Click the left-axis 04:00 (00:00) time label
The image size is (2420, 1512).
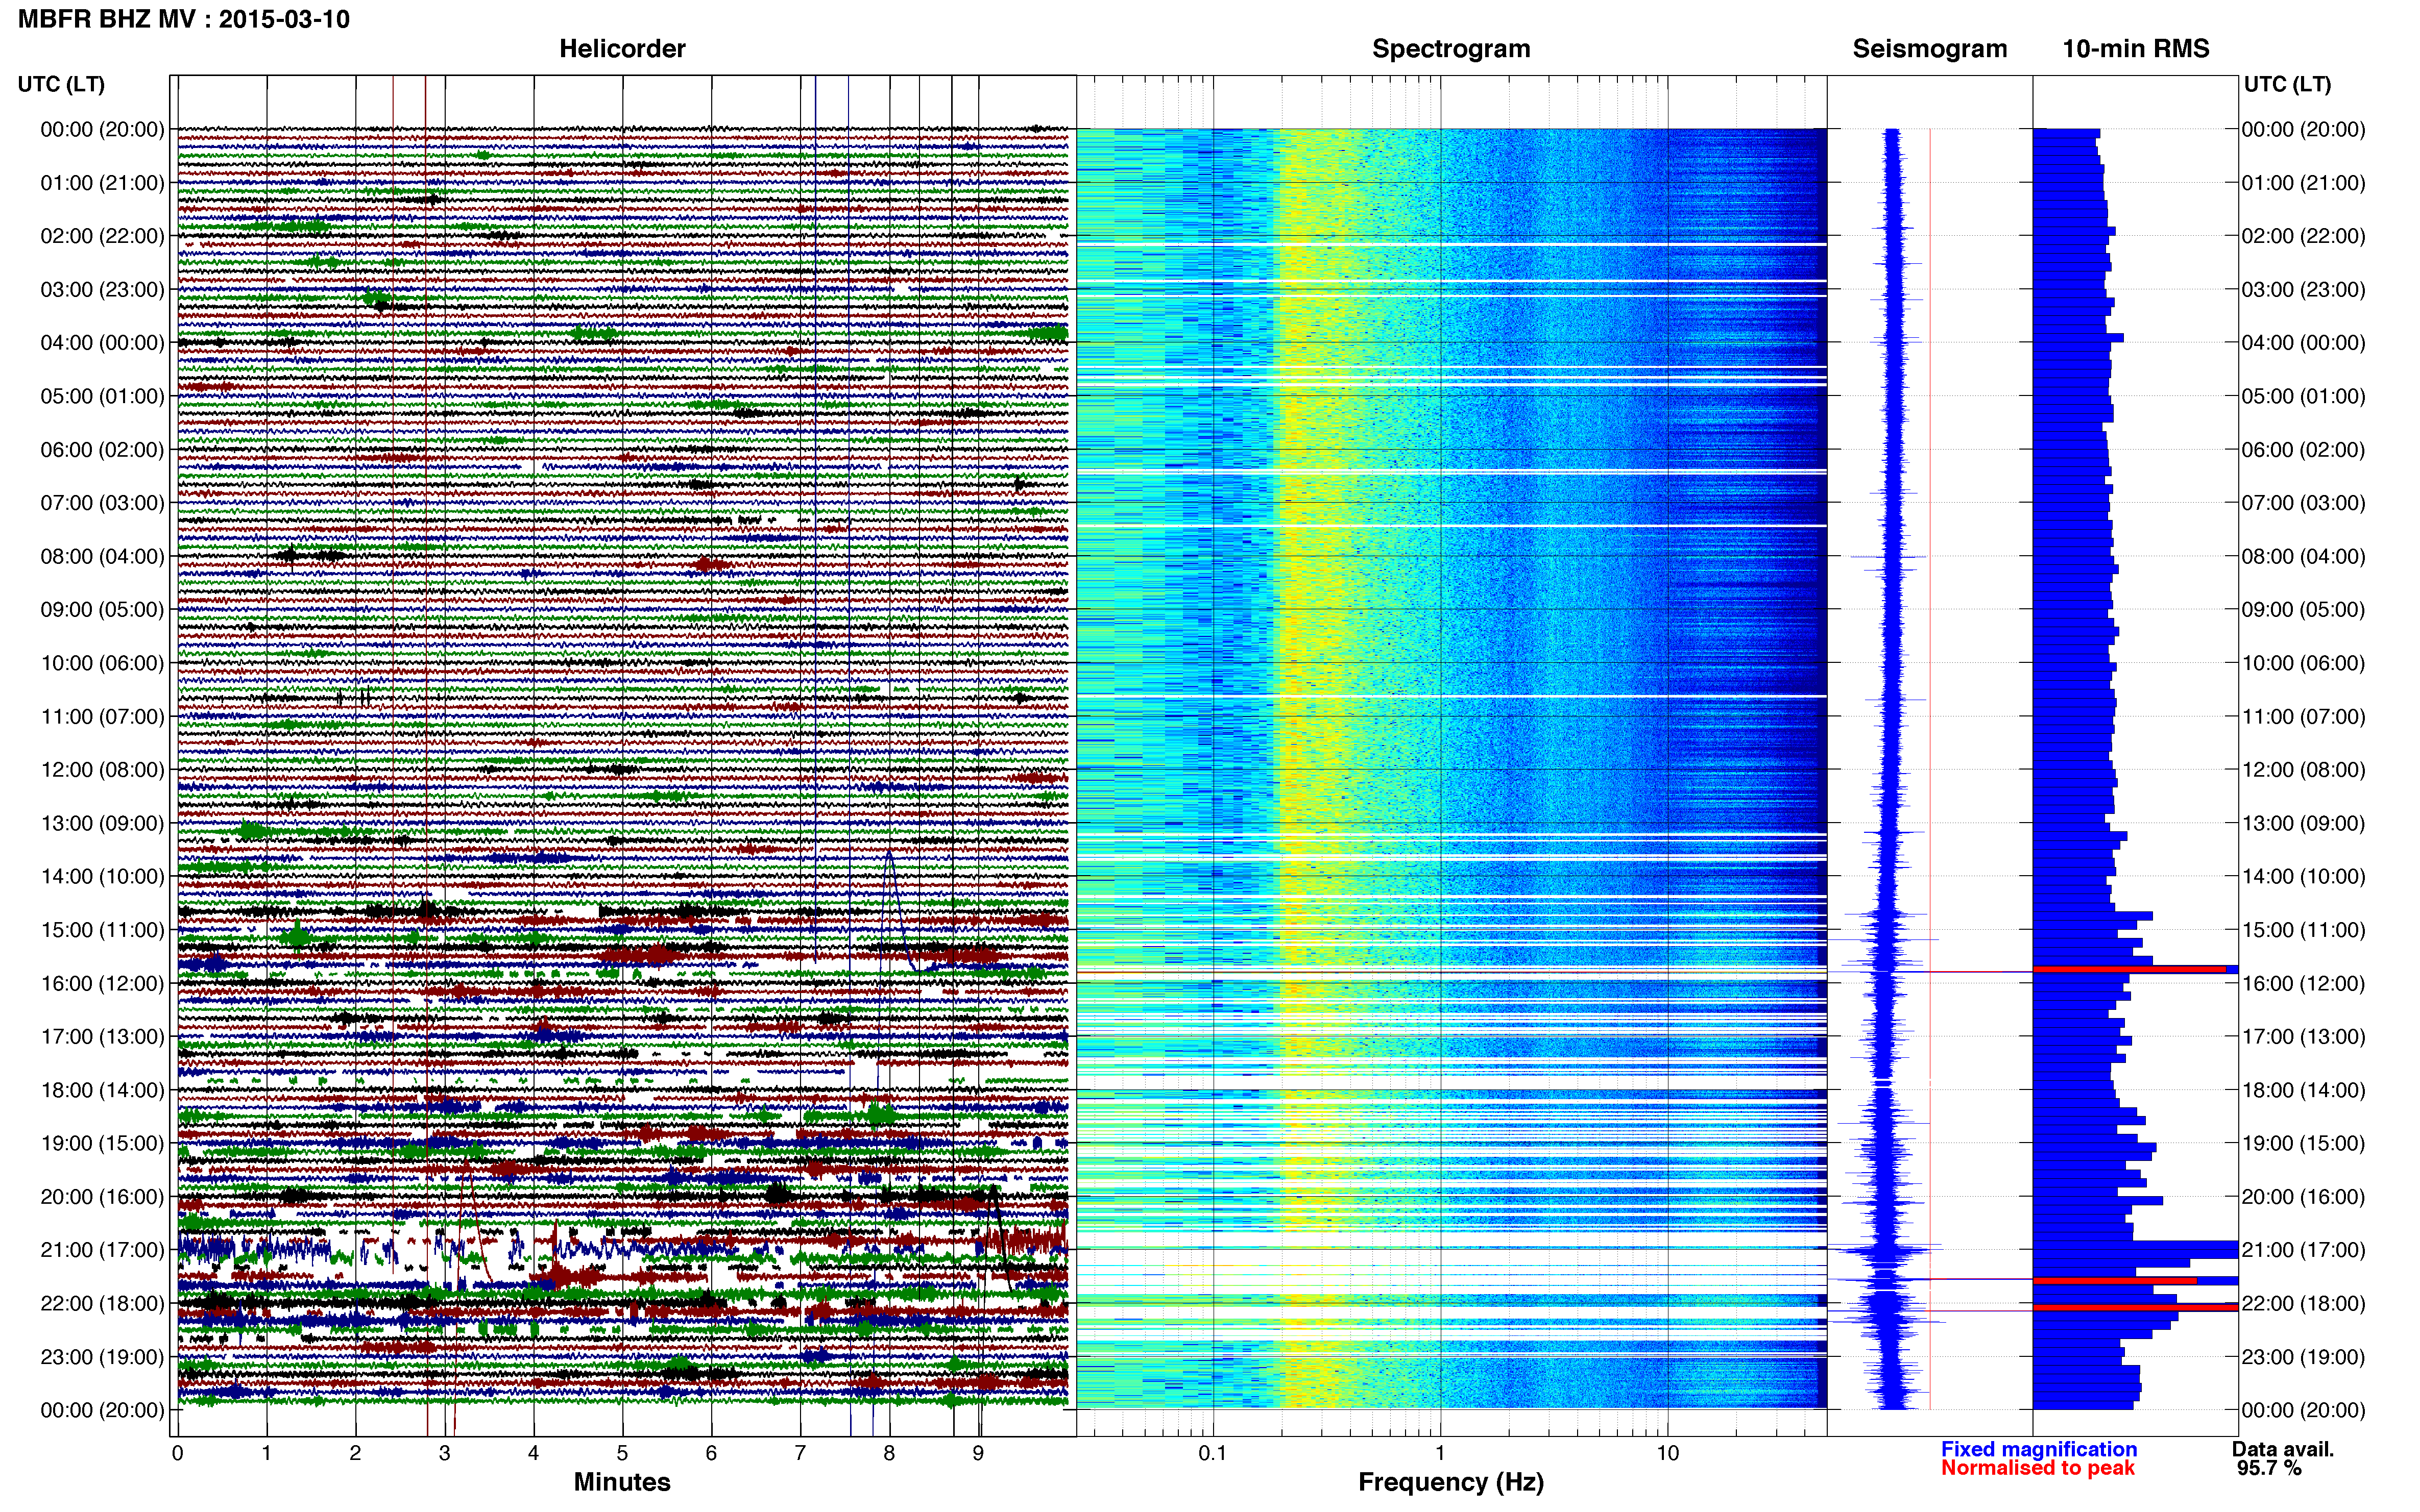click(x=102, y=343)
